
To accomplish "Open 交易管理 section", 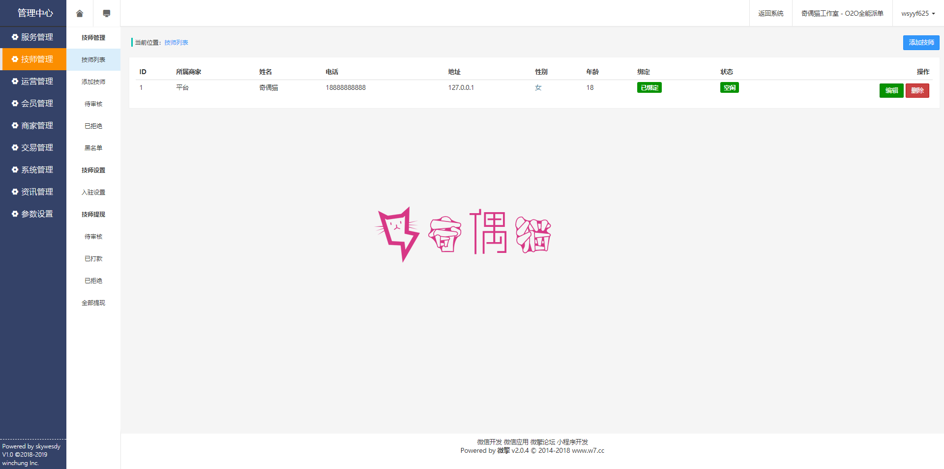I will tap(33, 147).
